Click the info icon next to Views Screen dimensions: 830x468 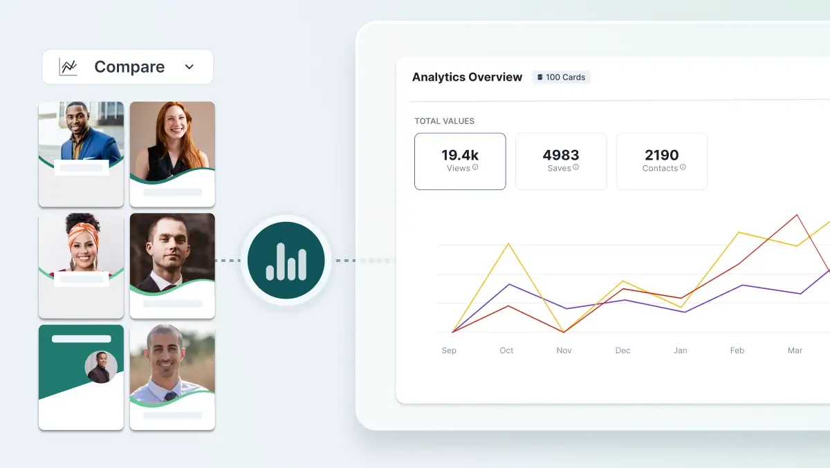(474, 168)
